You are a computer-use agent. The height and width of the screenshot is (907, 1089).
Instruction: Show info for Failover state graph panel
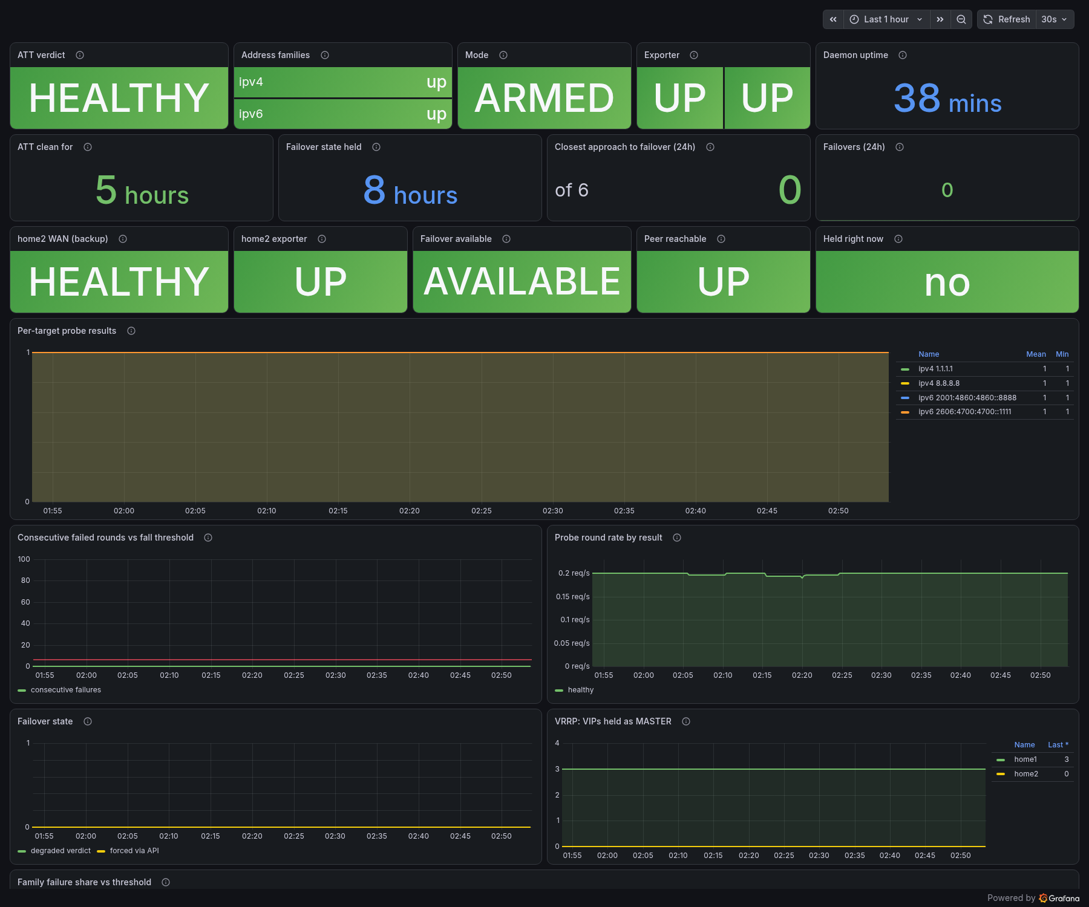click(x=88, y=721)
